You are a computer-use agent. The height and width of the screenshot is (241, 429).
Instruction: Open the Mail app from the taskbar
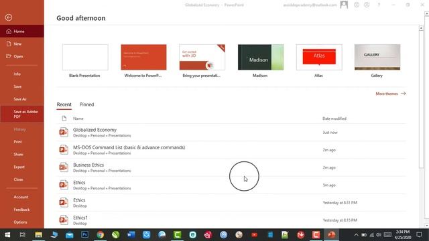[x=70, y=235]
